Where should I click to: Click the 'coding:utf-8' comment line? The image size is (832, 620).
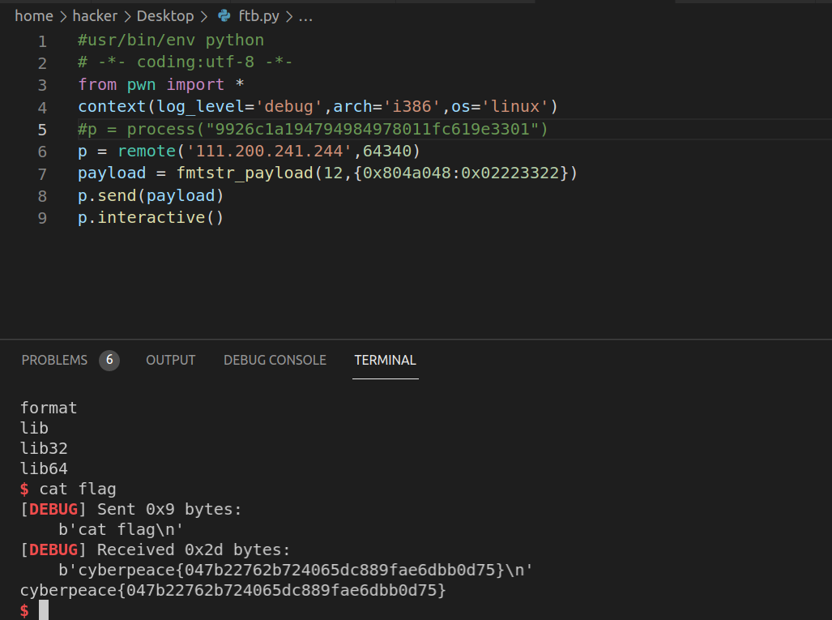(186, 62)
